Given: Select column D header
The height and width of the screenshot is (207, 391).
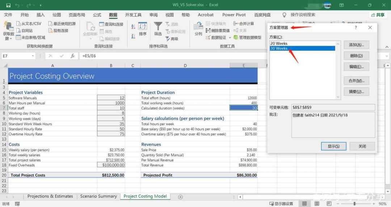Looking at the screenshot, I should click(185, 65).
